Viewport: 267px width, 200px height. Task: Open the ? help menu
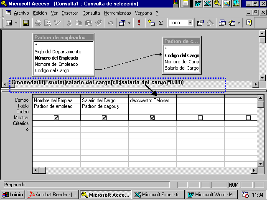[157, 13]
